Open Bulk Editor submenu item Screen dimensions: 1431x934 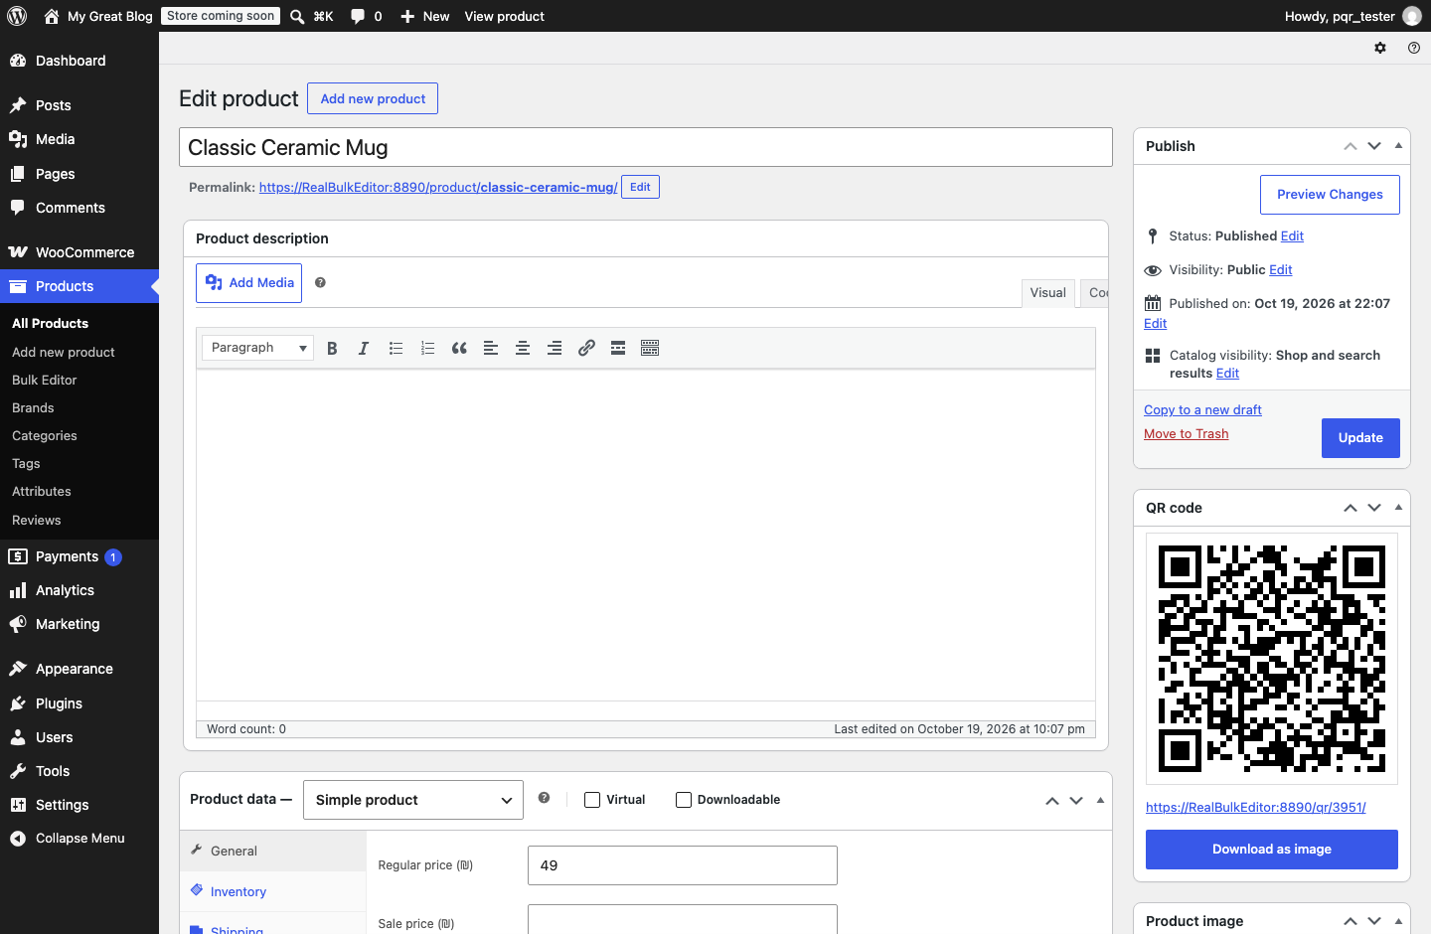point(44,381)
